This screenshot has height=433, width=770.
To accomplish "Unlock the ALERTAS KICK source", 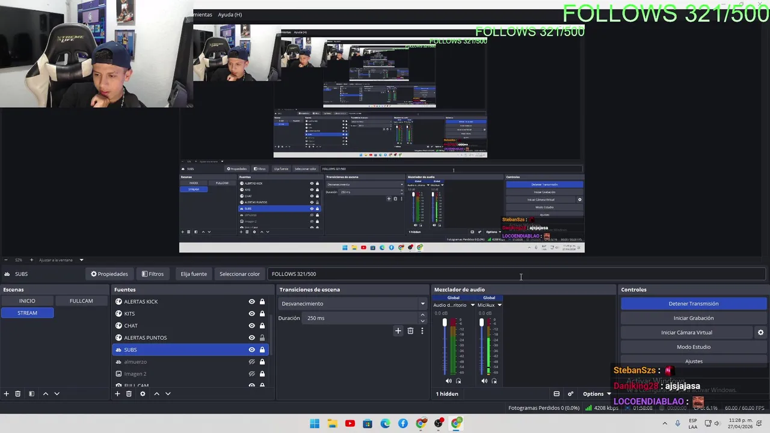I will tap(262, 301).
